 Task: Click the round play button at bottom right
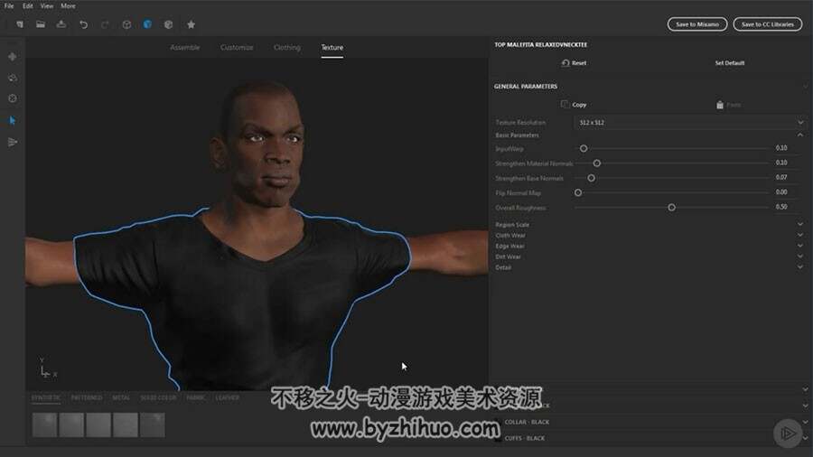(x=788, y=434)
